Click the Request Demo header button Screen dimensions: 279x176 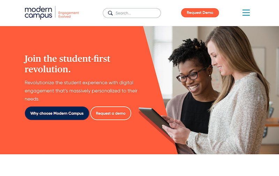tap(200, 13)
